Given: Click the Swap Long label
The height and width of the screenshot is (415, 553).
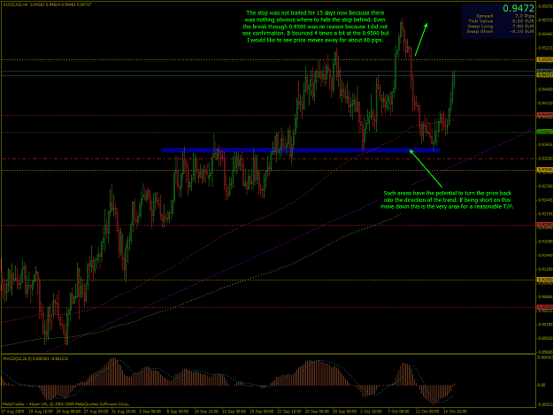Looking at the screenshot, I should coord(480,27).
